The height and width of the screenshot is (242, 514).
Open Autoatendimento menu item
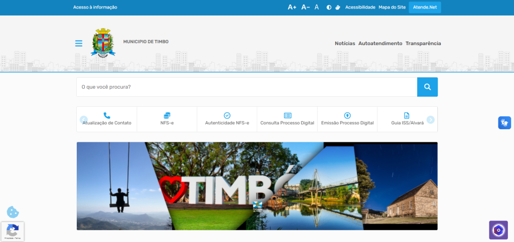380,44
